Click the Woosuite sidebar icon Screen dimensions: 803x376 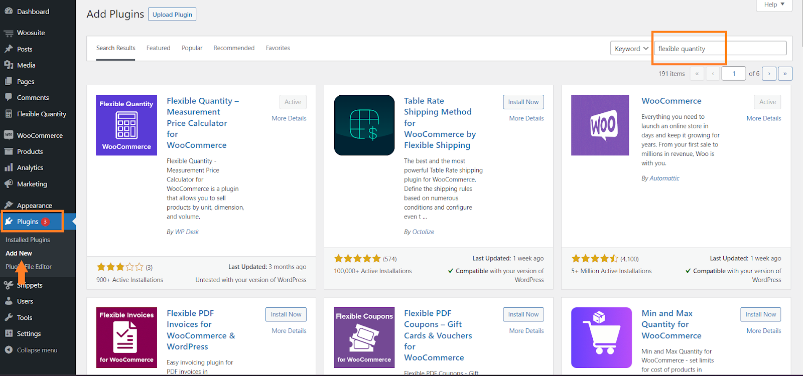[9, 33]
